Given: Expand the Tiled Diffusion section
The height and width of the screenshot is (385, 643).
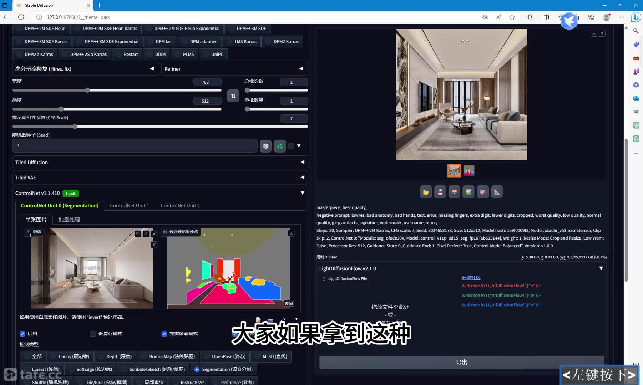Looking at the screenshot, I should point(160,162).
